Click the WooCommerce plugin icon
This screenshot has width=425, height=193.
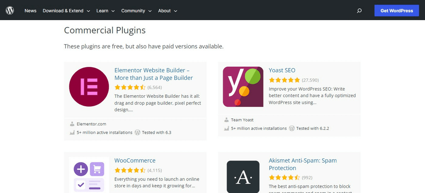[89, 175]
